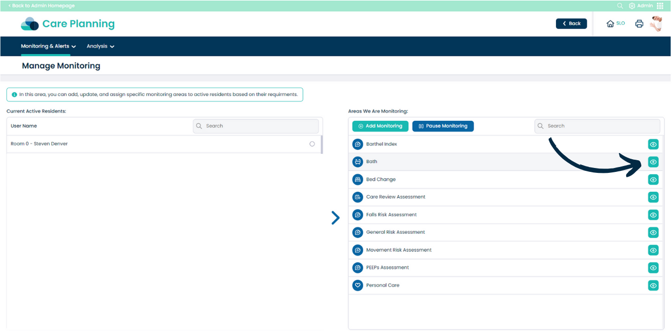Screen dimensions: 672x335
Task: Toggle eye for Barthel Index
Action: point(653,144)
